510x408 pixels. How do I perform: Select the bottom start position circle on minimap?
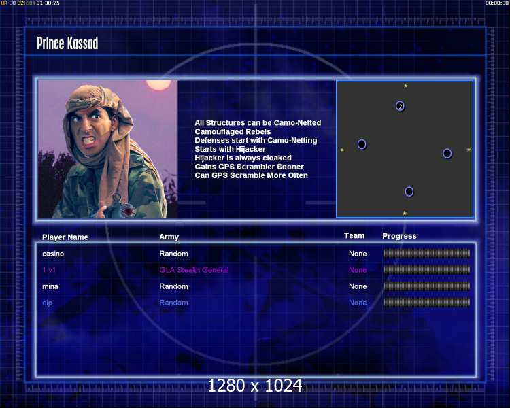click(409, 191)
